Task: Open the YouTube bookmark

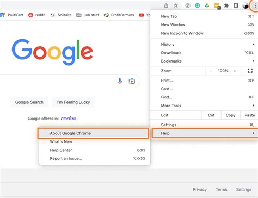Action: point(145,15)
